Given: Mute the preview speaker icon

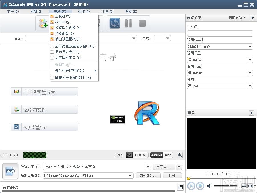Looking at the screenshot, I should click(209, 186).
